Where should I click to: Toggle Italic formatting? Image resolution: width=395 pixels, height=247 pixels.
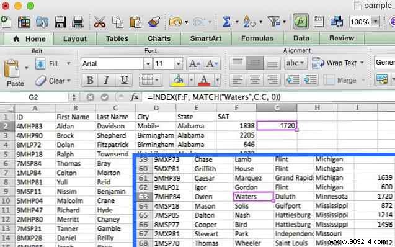[x=107, y=81]
